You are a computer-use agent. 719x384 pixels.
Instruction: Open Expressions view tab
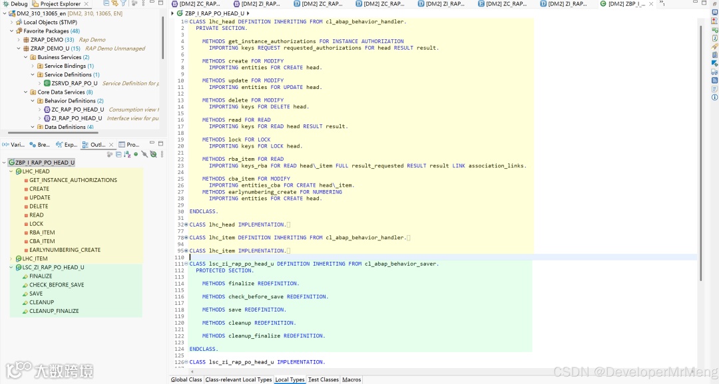pyautogui.click(x=67, y=145)
